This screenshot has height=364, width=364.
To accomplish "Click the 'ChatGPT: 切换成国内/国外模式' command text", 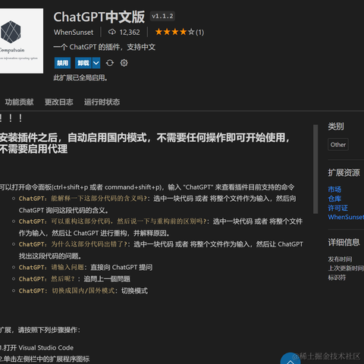I will (x=67, y=290).
